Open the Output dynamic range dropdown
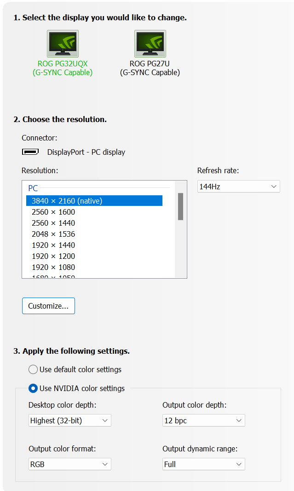The image size is (294, 491). coord(203,464)
